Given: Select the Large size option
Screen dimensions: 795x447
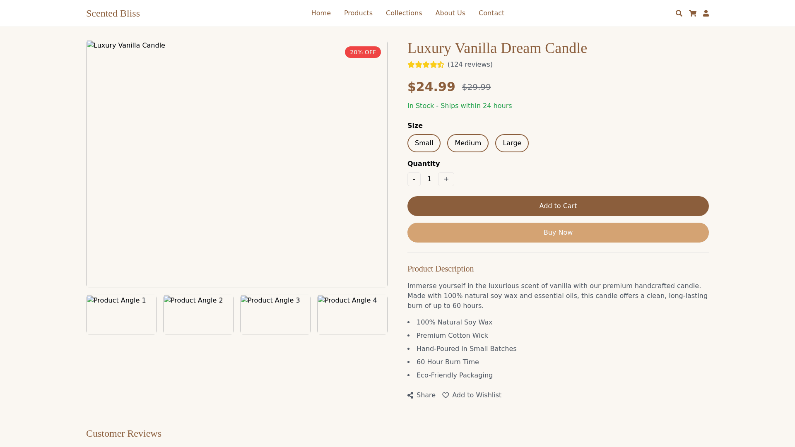Looking at the screenshot, I should (x=512, y=143).
